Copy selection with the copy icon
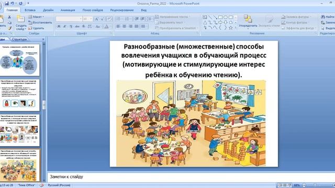Screen dimensions: 335x188 pyautogui.click(x=9, y=22)
